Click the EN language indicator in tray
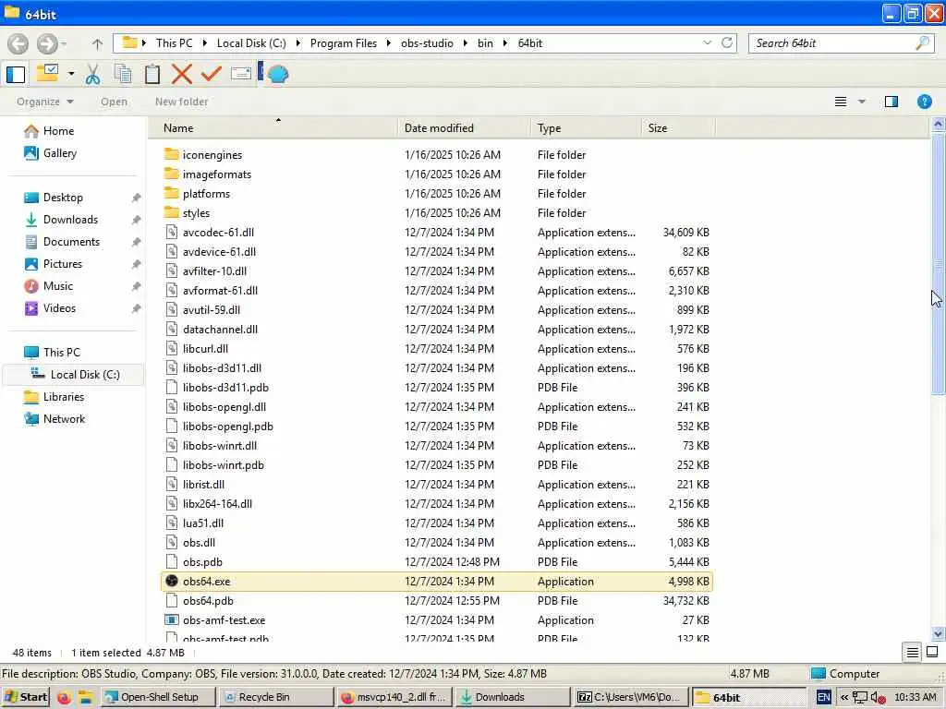 point(823,698)
